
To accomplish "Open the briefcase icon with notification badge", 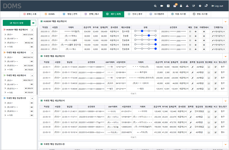I will [175, 6].
